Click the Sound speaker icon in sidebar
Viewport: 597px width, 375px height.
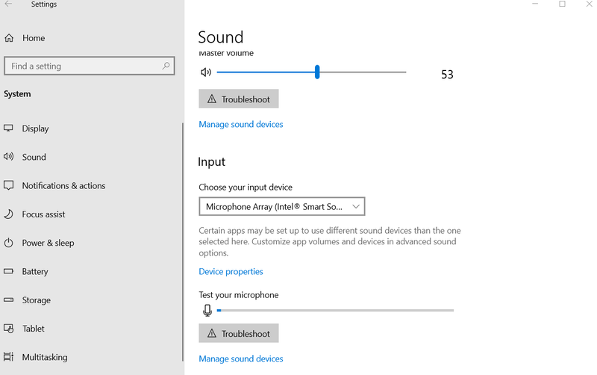[8, 157]
